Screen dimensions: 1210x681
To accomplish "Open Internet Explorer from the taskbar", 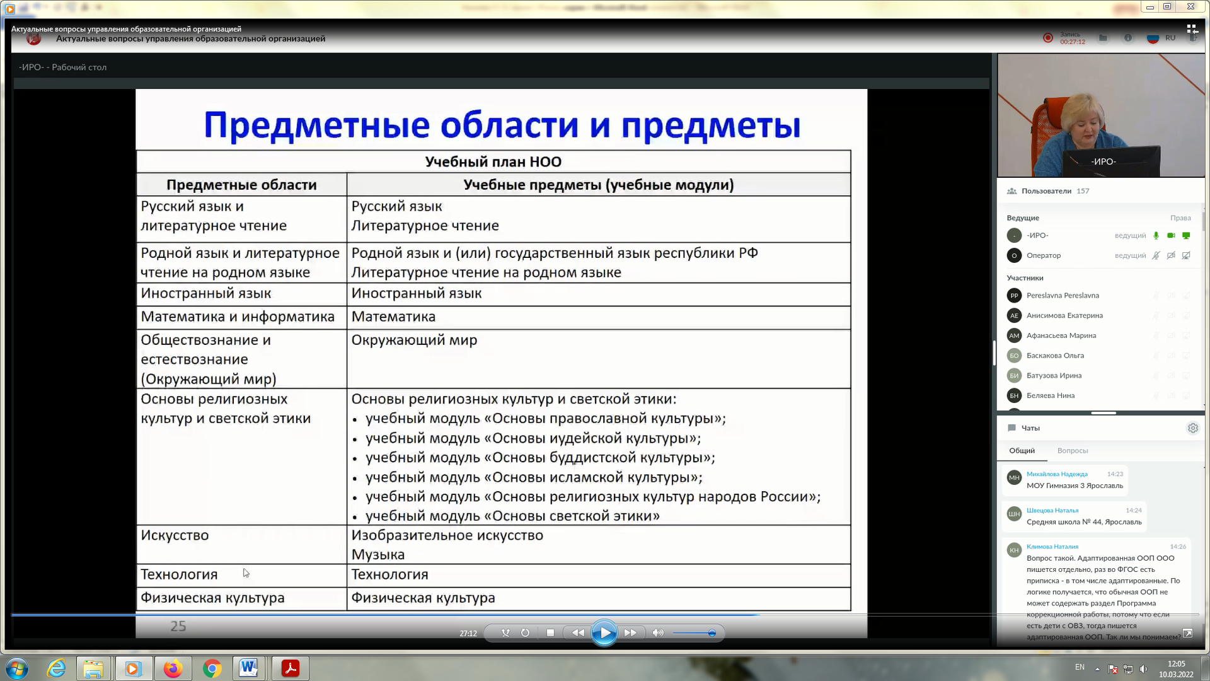I will tap(57, 668).
